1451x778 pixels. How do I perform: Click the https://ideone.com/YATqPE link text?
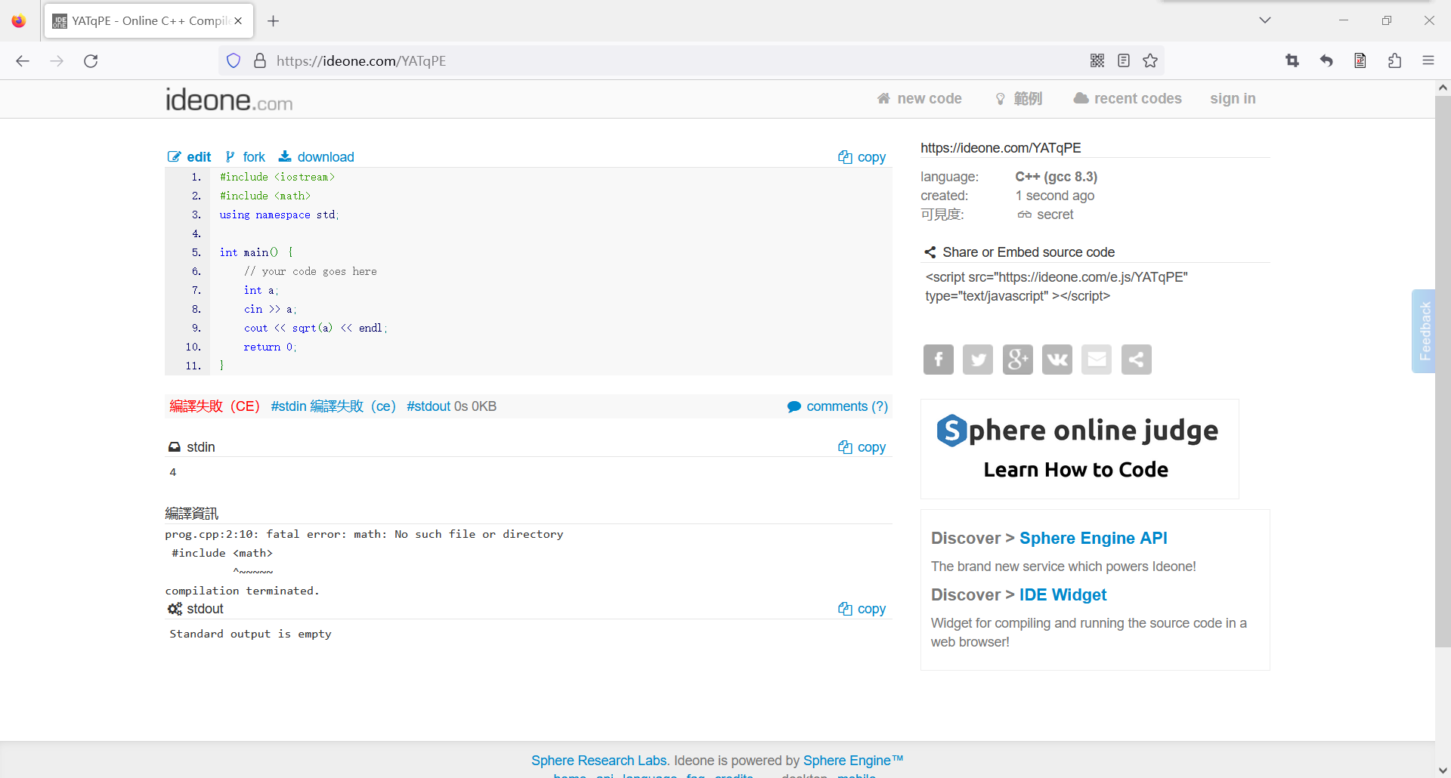[1001, 148]
